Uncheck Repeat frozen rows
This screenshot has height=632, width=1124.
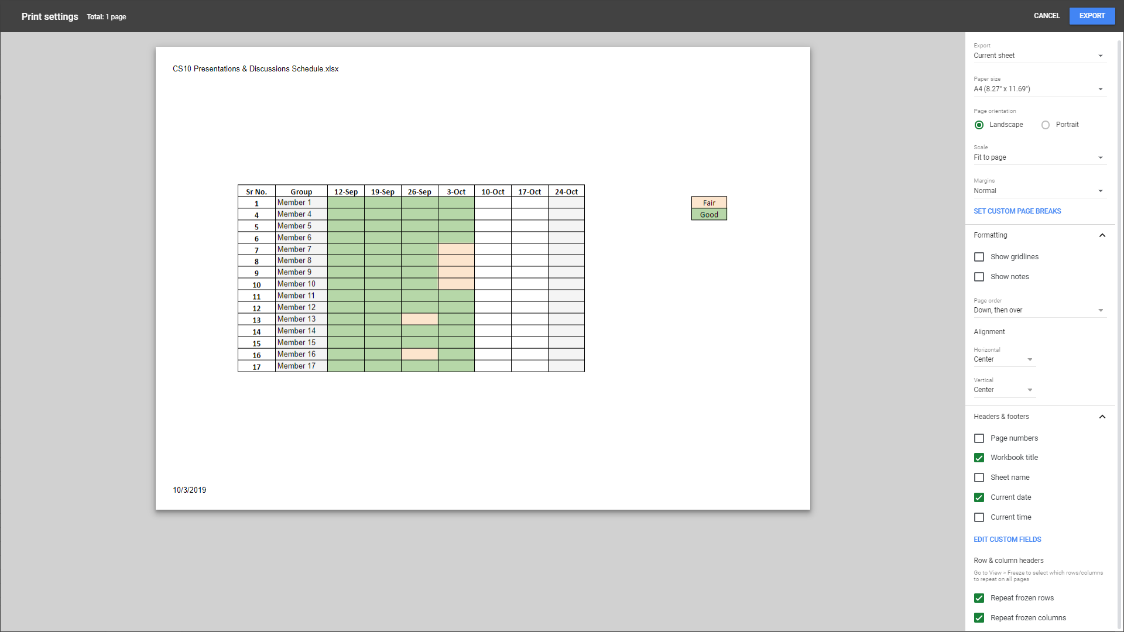(x=979, y=598)
